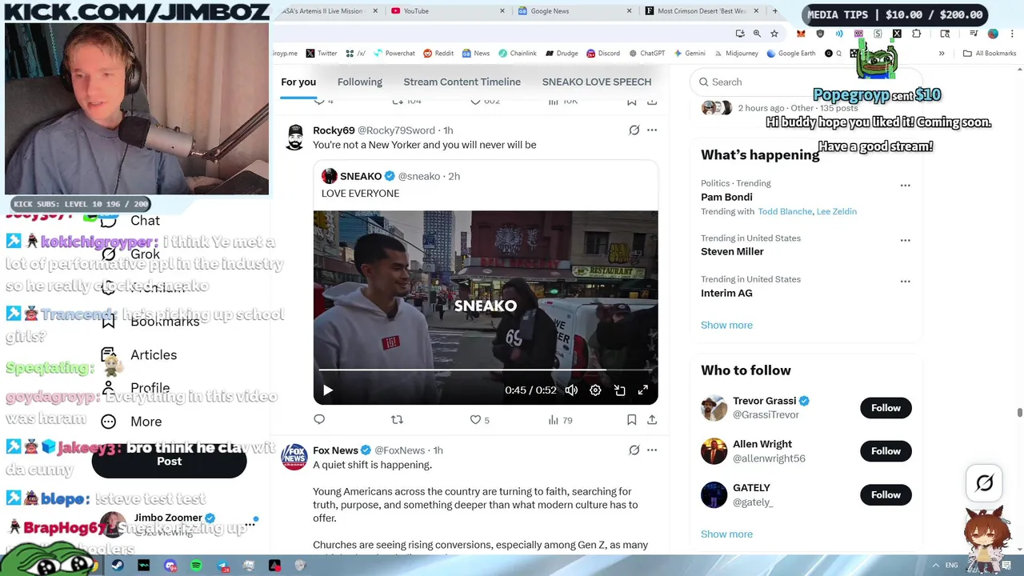1024x576 pixels.
Task: Follow Trevor Grassi
Action: [886, 408]
